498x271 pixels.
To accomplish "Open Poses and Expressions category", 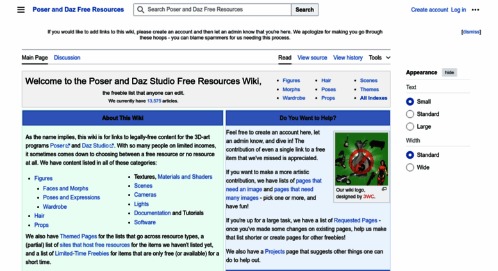I will [71, 197].
